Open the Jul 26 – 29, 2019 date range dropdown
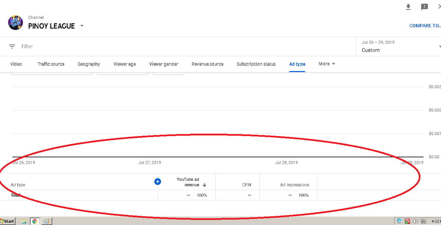The image size is (441, 225). click(399, 46)
